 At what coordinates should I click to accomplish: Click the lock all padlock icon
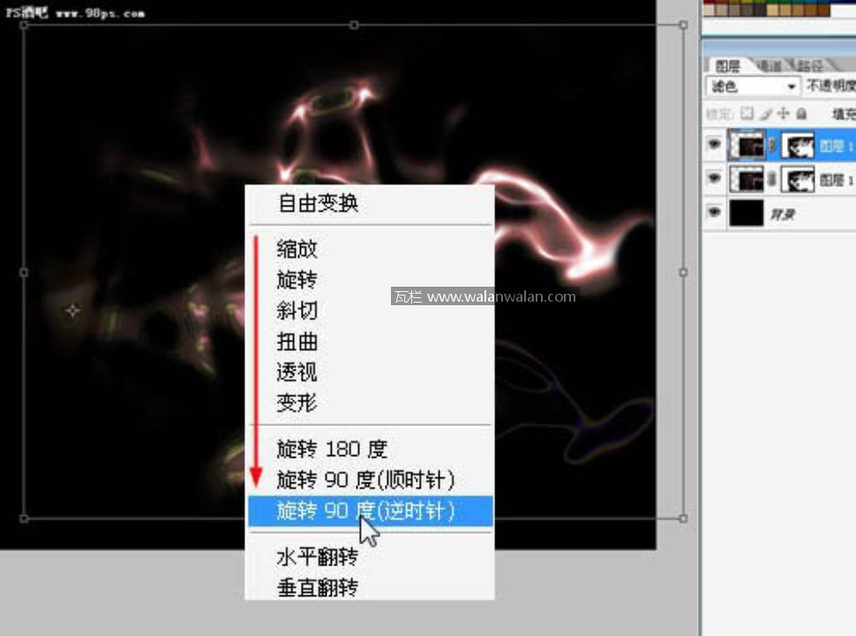pos(800,114)
